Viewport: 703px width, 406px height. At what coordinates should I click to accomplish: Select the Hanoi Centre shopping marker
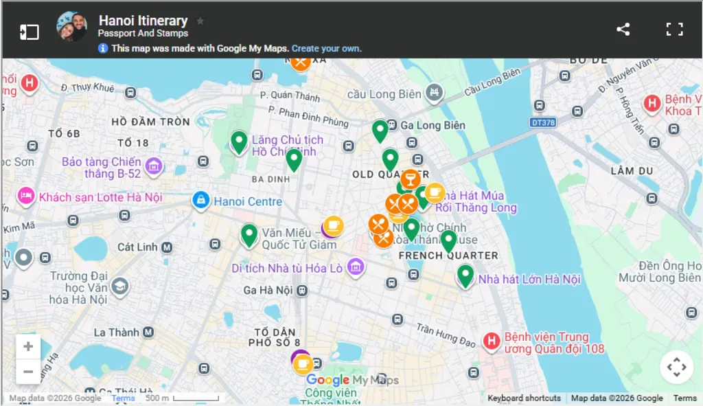[x=201, y=200]
